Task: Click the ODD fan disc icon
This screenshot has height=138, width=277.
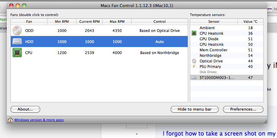Action: (17, 31)
